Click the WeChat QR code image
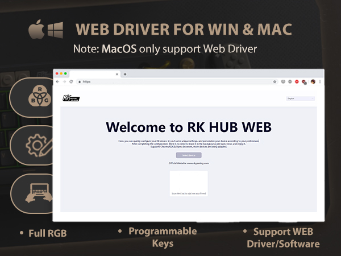The image size is (341, 256). [189, 181]
